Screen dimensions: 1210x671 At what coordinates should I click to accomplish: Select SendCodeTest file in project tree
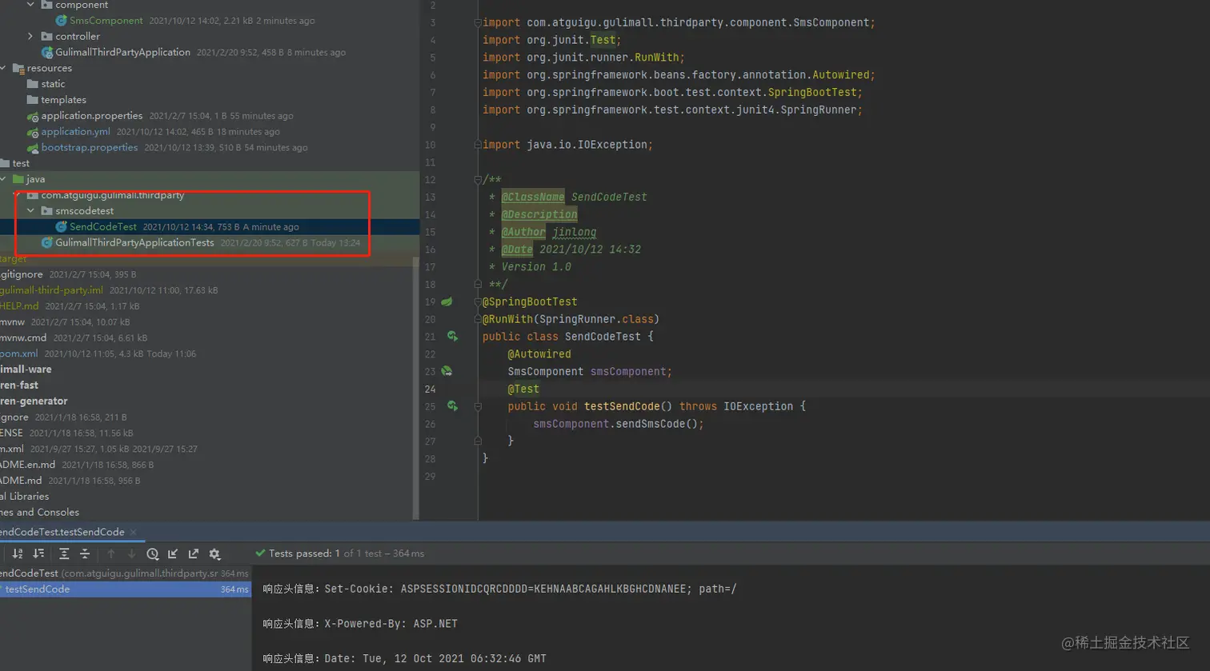click(103, 227)
